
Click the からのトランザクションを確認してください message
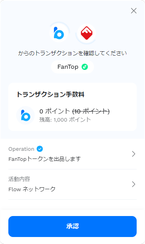[72, 53]
